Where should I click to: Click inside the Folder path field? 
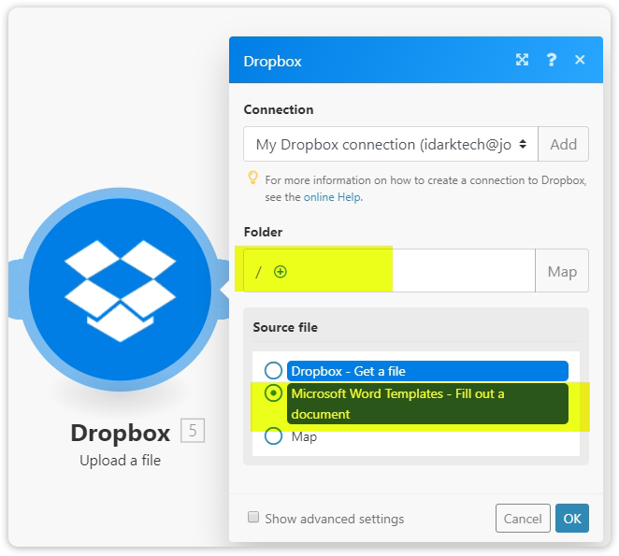coord(389,271)
